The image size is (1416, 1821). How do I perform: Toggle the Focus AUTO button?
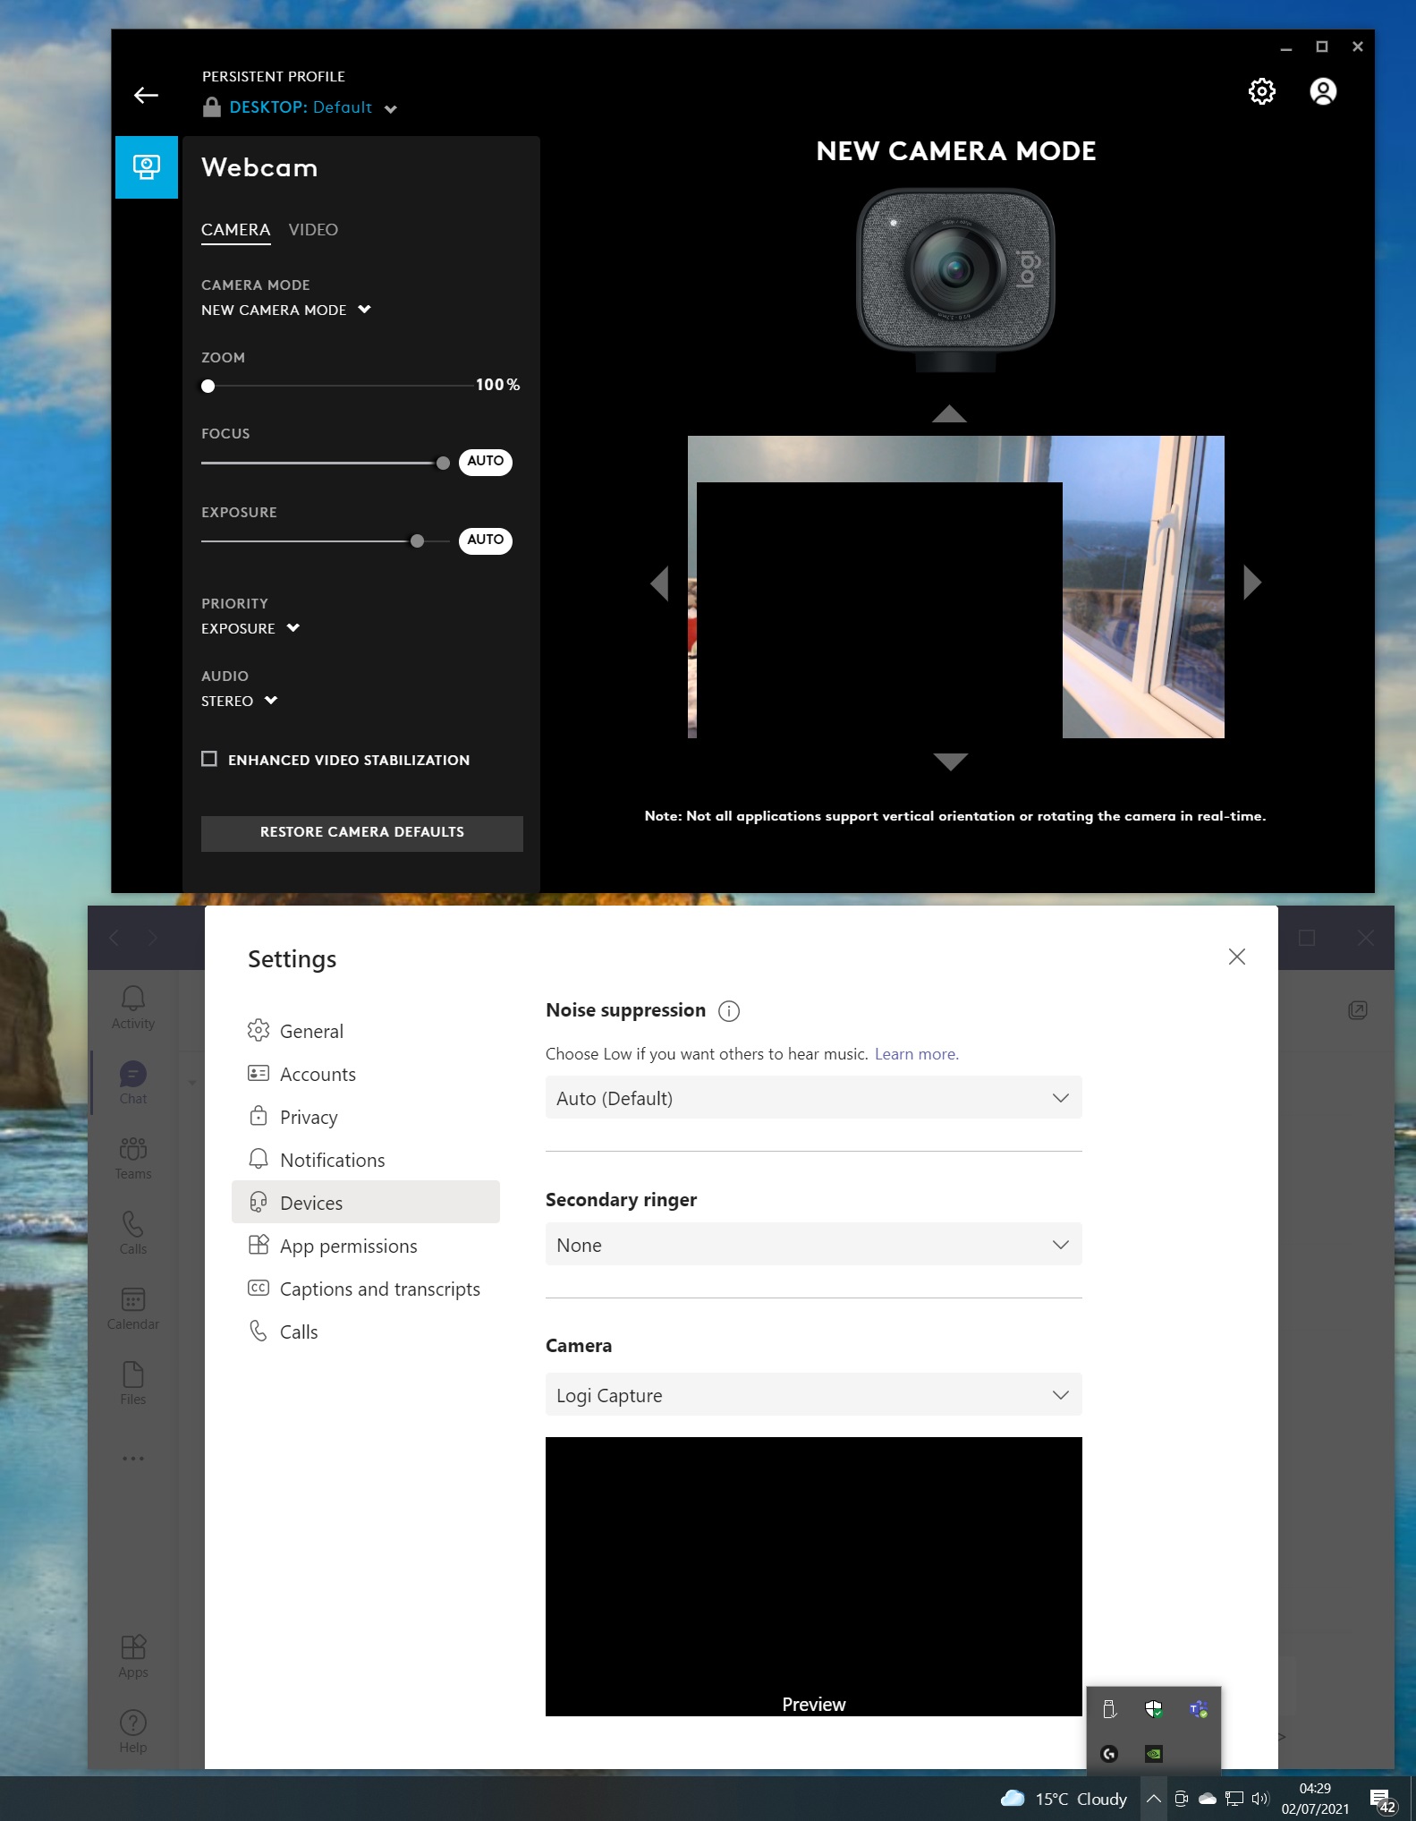(485, 462)
